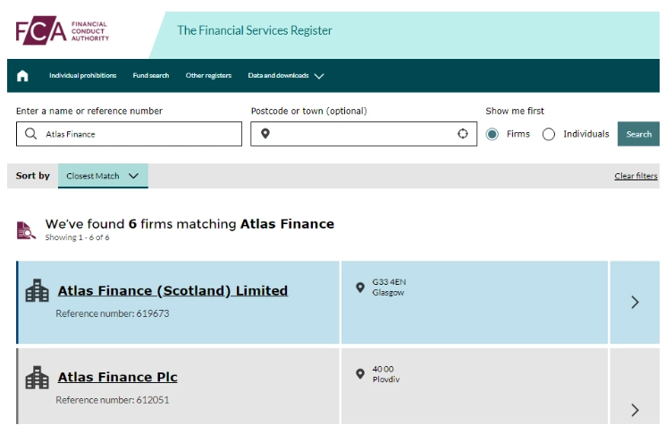Click the map pin icon in postcode field
This screenshot has height=425, width=665.
point(265,133)
